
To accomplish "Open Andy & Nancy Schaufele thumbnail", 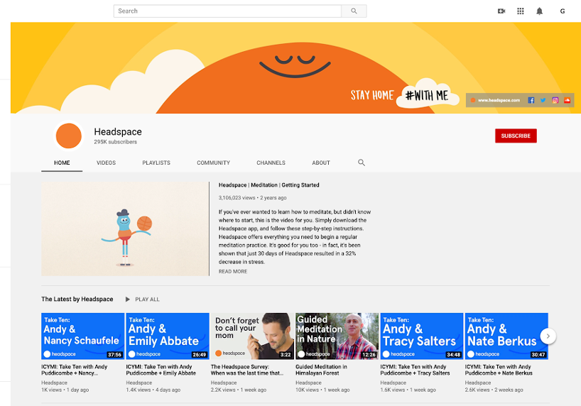I will click(x=82, y=336).
